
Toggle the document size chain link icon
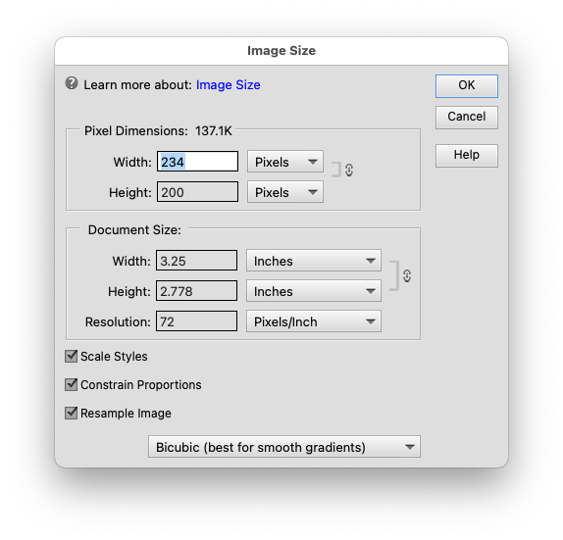pyautogui.click(x=407, y=276)
